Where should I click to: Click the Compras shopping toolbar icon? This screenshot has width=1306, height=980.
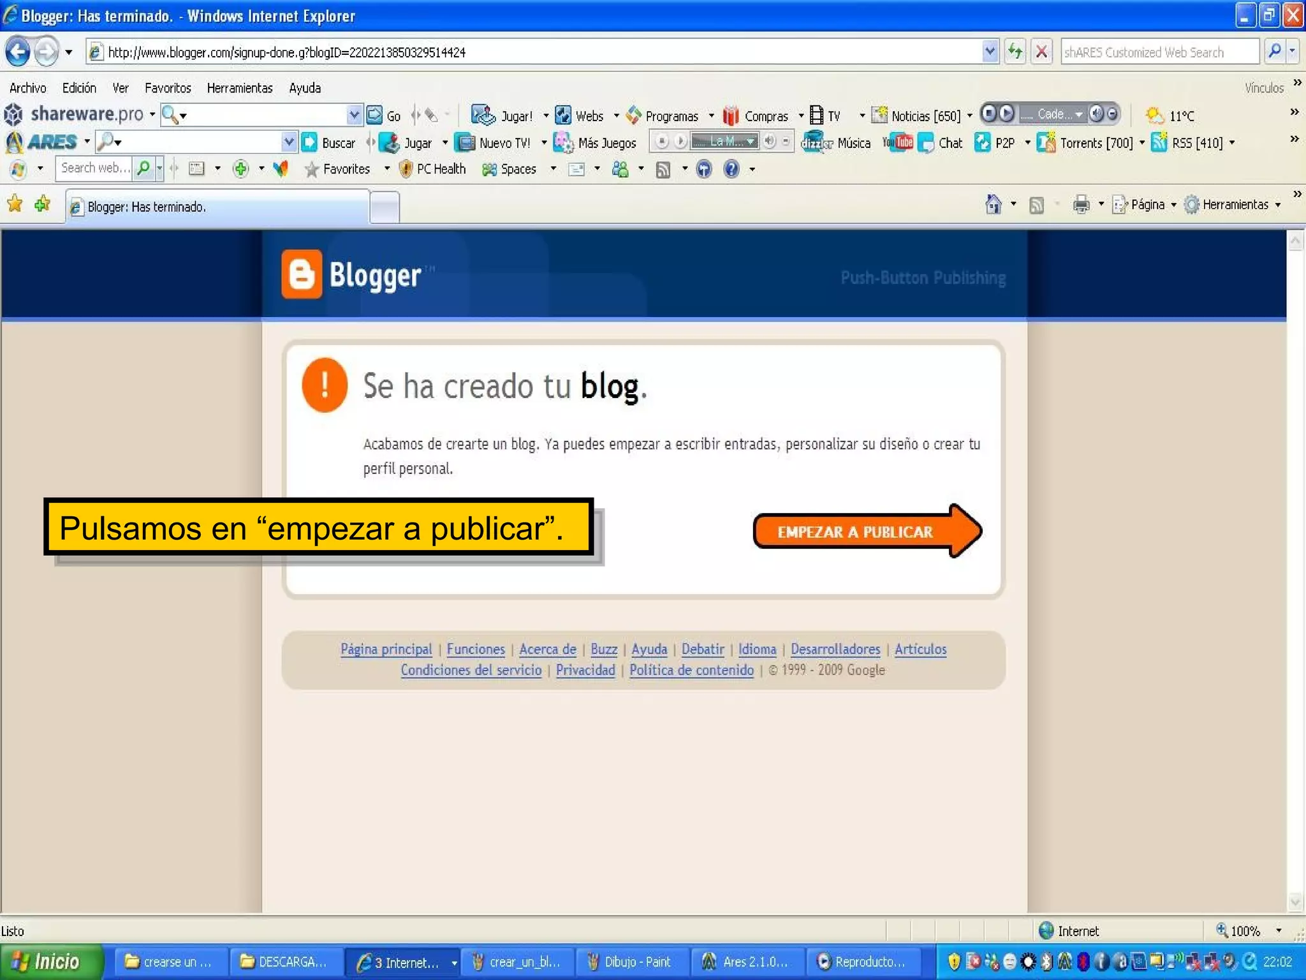pyautogui.click(x=731, y=115)
